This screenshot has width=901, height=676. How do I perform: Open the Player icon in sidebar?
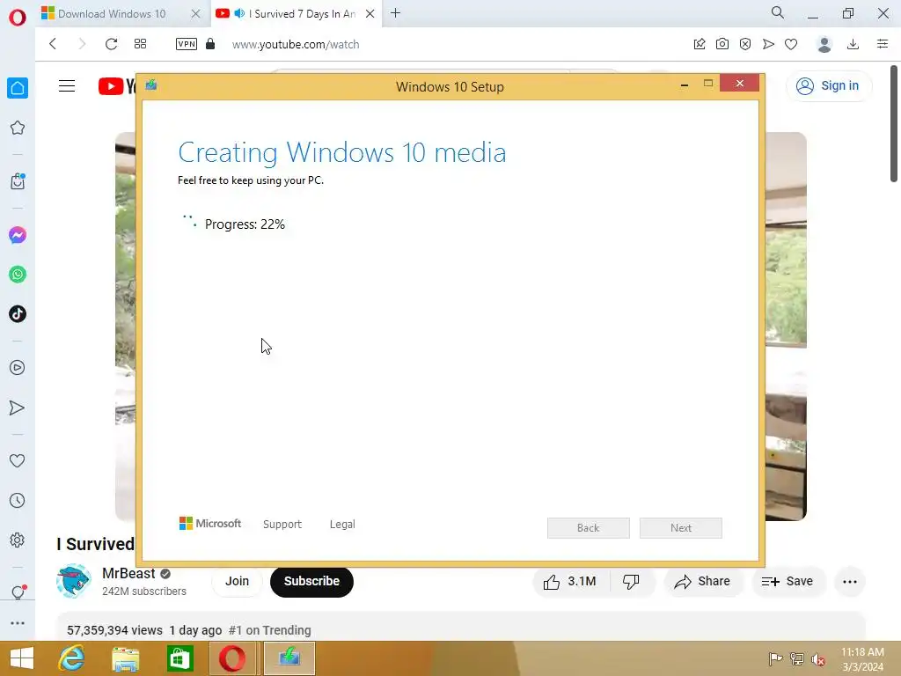tap(18, 368)
